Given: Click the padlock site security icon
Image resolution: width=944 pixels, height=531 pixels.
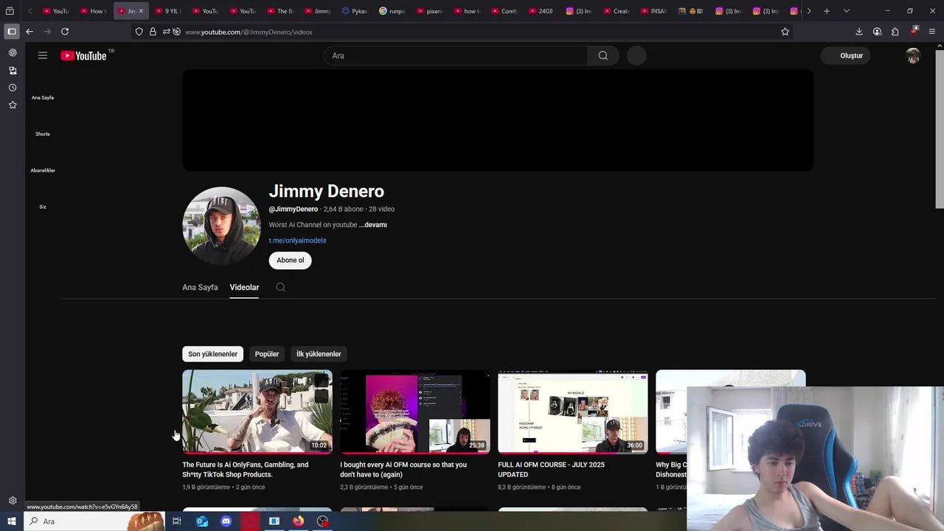Looking at the screenshot, I should 153,32.
